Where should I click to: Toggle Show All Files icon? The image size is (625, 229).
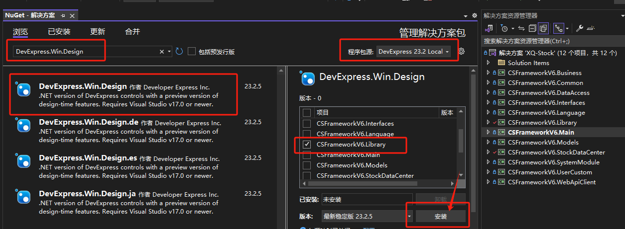(543, 28)
